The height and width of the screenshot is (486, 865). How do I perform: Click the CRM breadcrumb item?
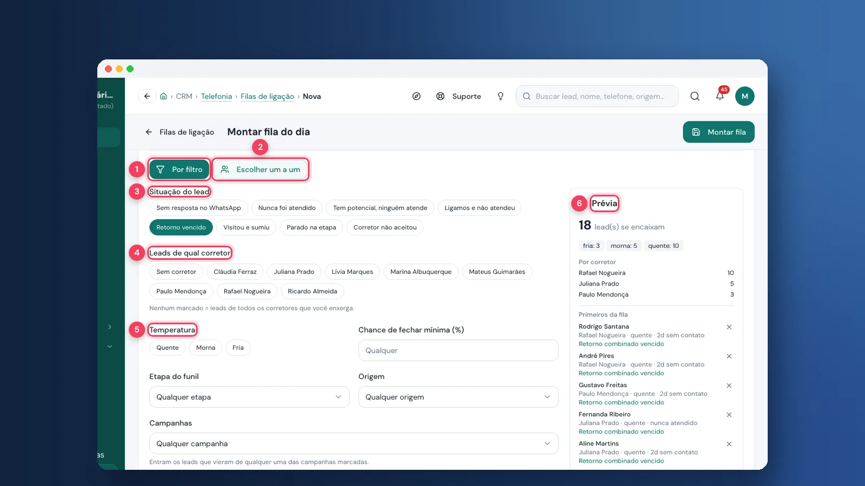click(x=184, y=96)
